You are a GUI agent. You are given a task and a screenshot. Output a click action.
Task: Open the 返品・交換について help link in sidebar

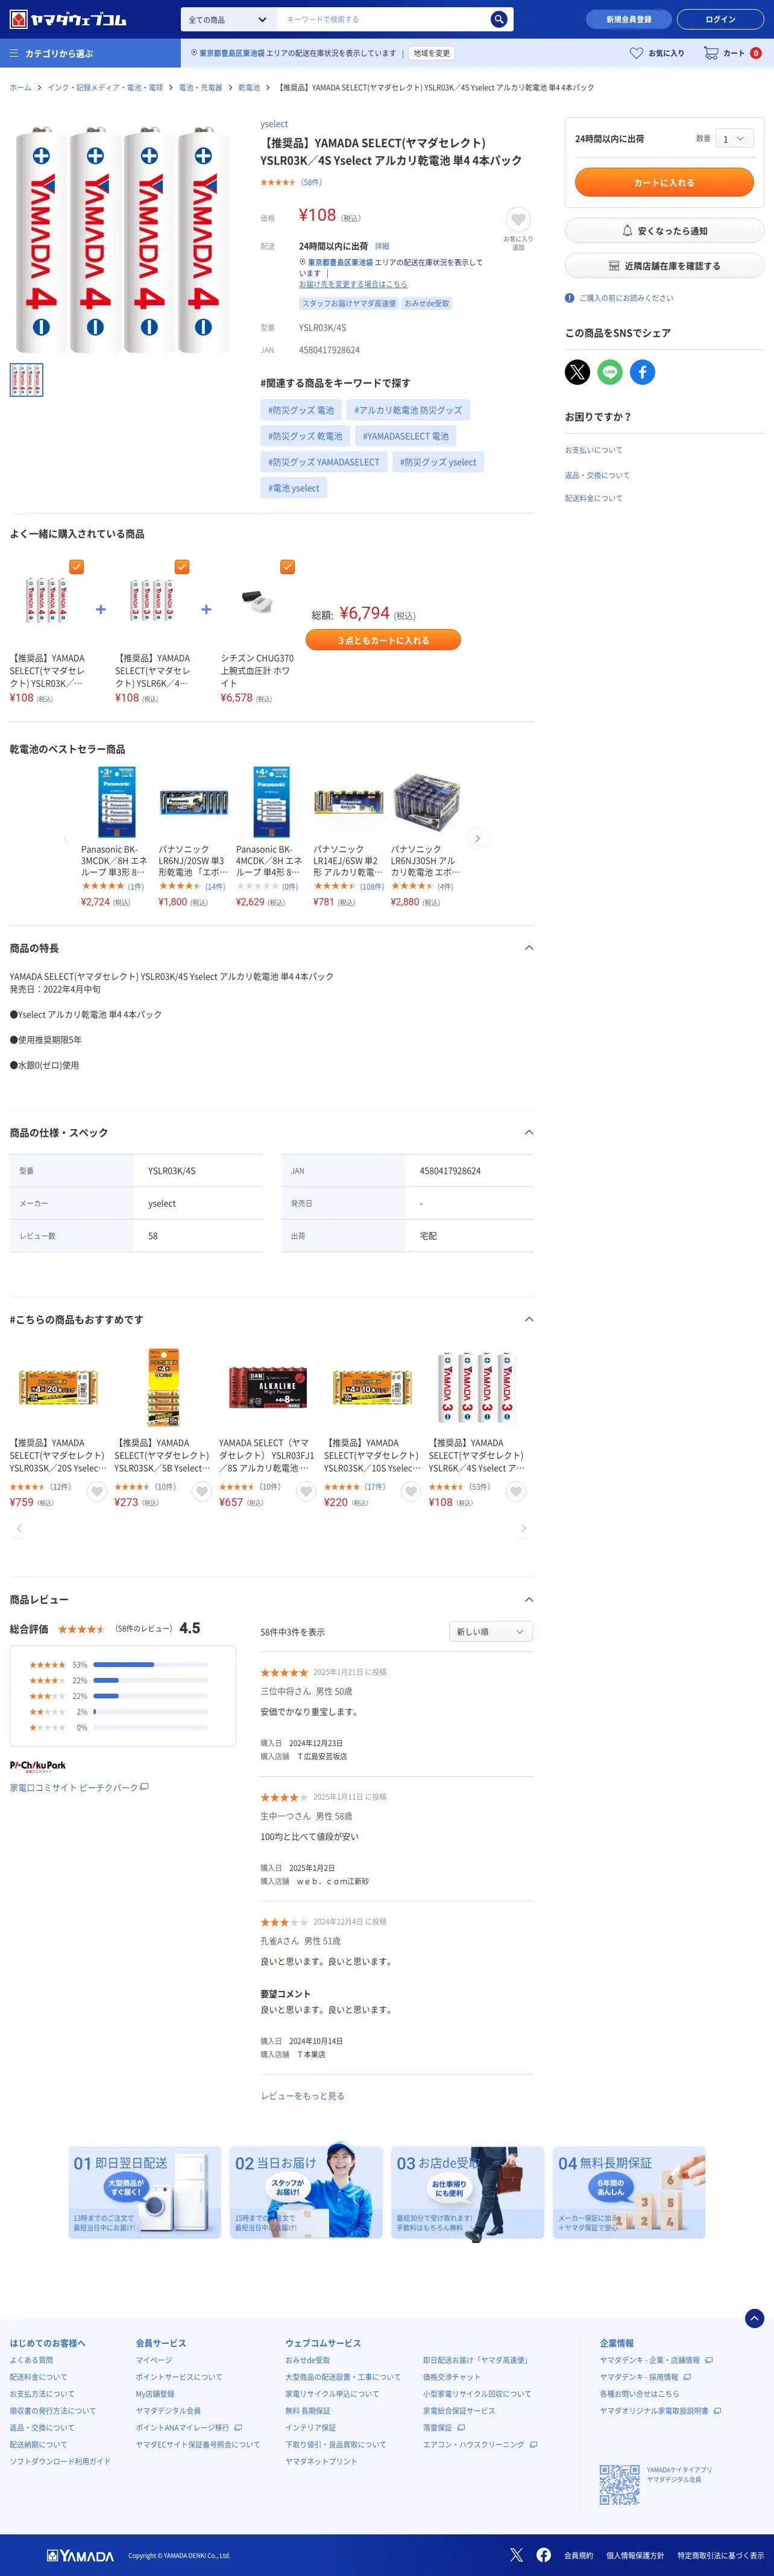[x=597, y=475]
